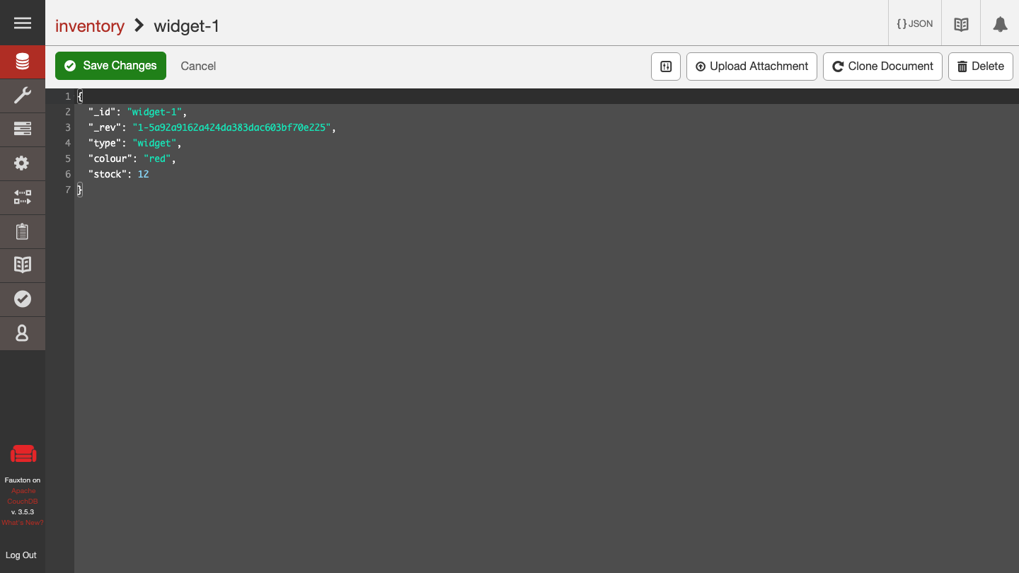The width and height of the screenshot is (1019, 573).
Task: Open Setup via the wrench icon
Action: pyautogui.click(x=23, y=95)
